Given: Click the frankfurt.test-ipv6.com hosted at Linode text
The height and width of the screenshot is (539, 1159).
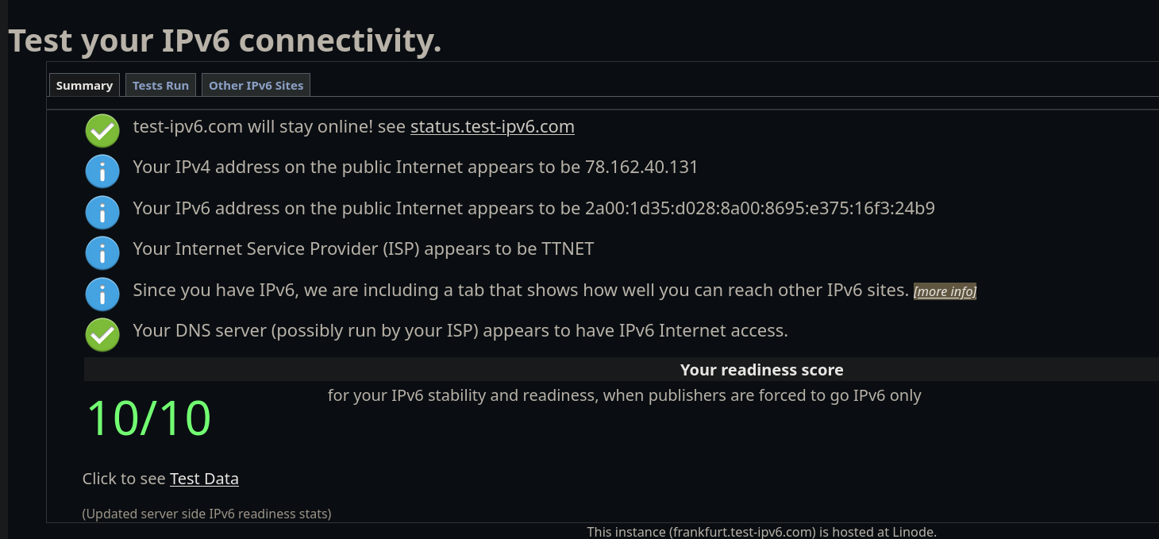Looking at the screenshot, I should (761, 532).
